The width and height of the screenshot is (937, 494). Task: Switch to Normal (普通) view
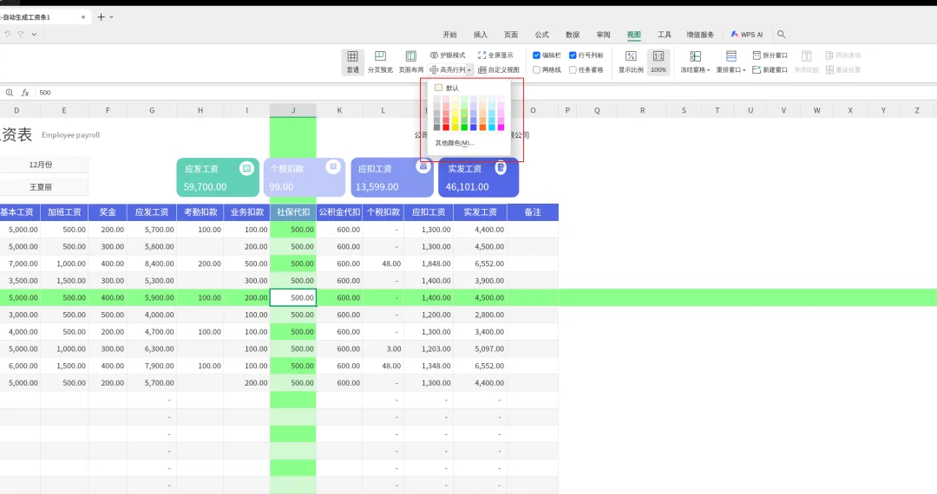click(352, 62)
